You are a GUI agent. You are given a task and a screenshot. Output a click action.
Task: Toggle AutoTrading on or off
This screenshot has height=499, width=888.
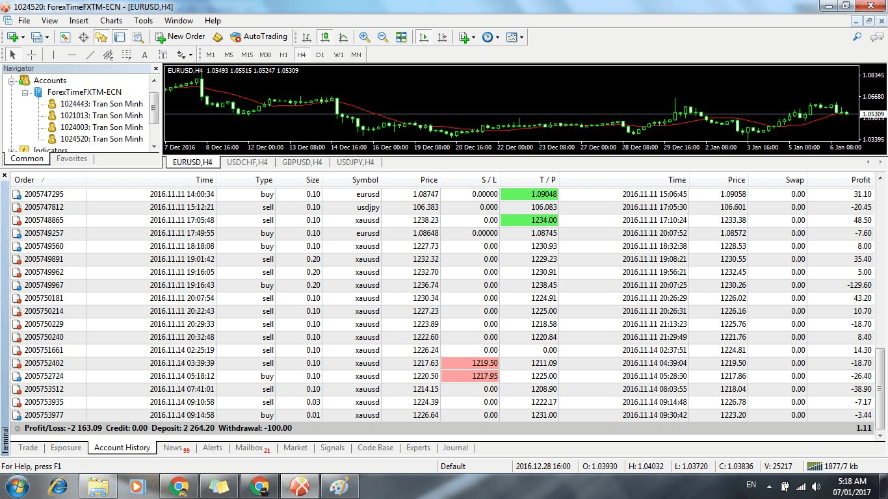258,37
